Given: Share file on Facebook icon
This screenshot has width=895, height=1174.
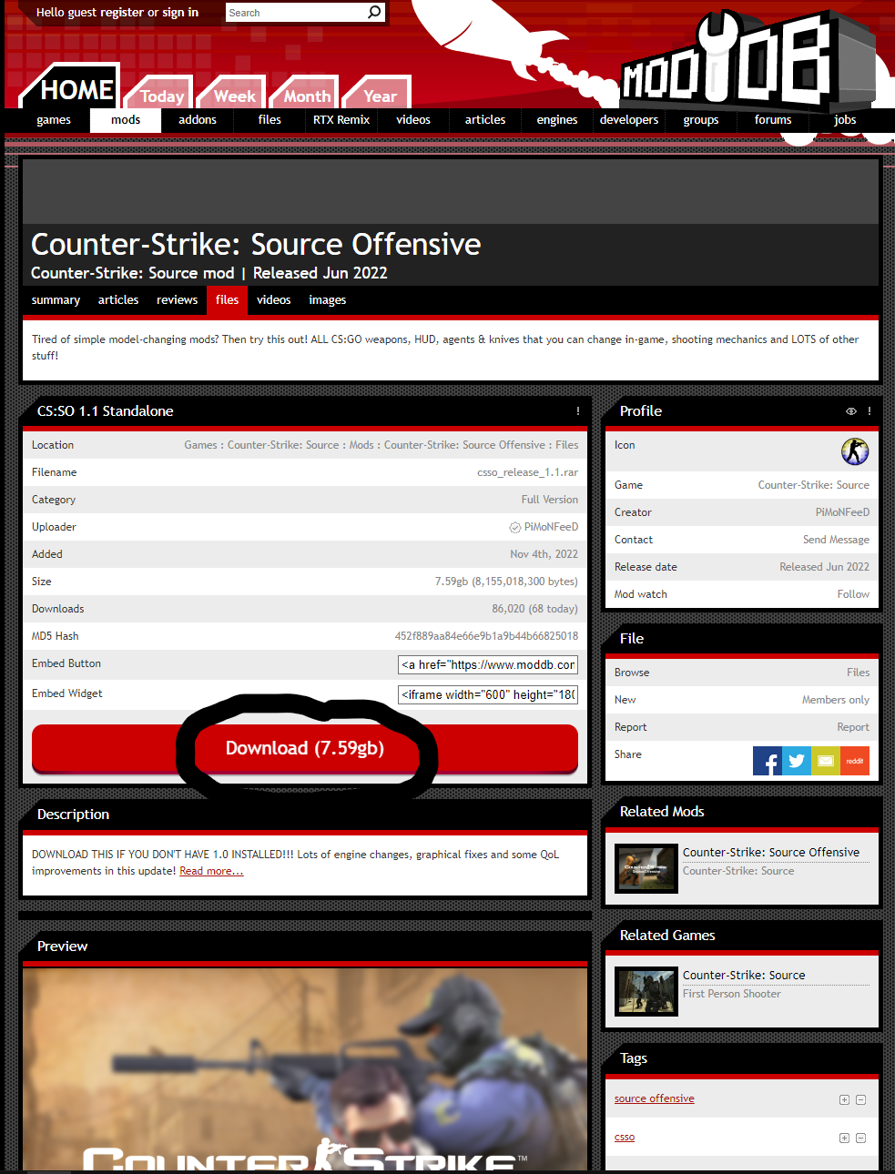Looking at the screenshot, I should 768,761.
